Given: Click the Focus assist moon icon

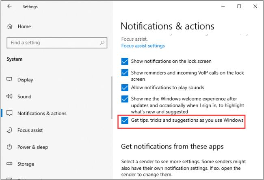Looking at the screenshot, I should click(x=9, y=130).
